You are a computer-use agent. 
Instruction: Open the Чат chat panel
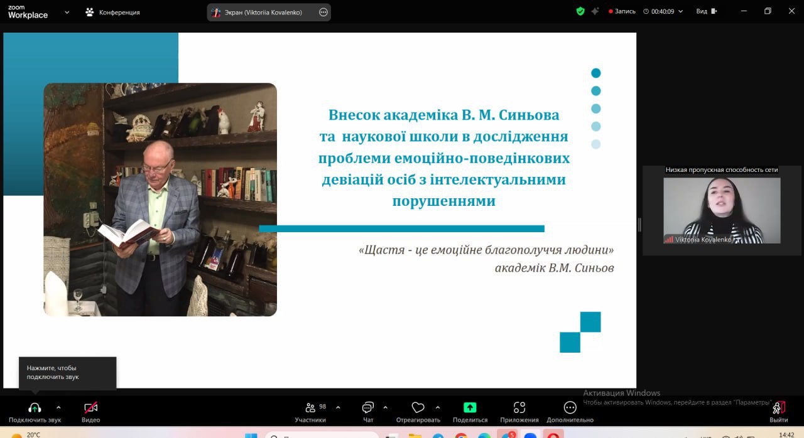pos(368,412)
